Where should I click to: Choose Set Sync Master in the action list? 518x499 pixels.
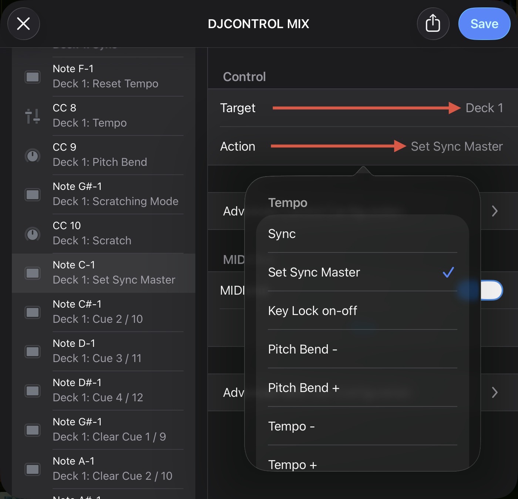pyautogui.click(x=363, y=272)
